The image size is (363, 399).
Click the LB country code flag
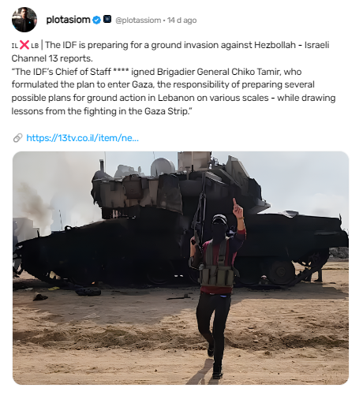[x=35, y=46]
